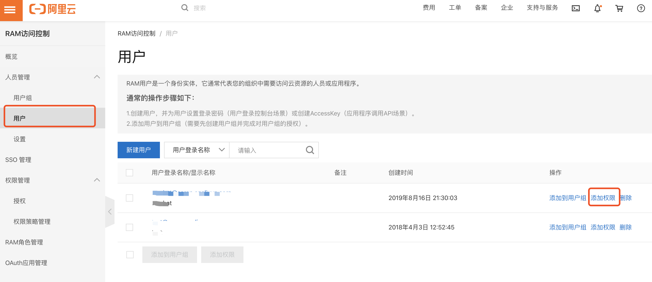Image resolution: width=652 pixels, height=282 pixels.
Task: Open the shopping cart
Action: 619,8
